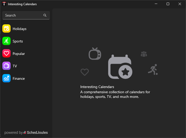The width and height of the screenshot is (186, 138).
Task: Focus the Search input field
Action: pyautogui.click(x=23, y=15)
